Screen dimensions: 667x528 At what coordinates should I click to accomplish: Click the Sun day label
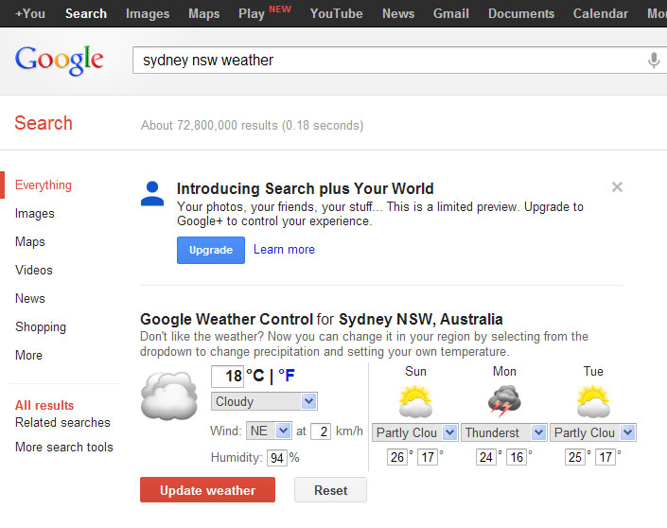(415, 372)
